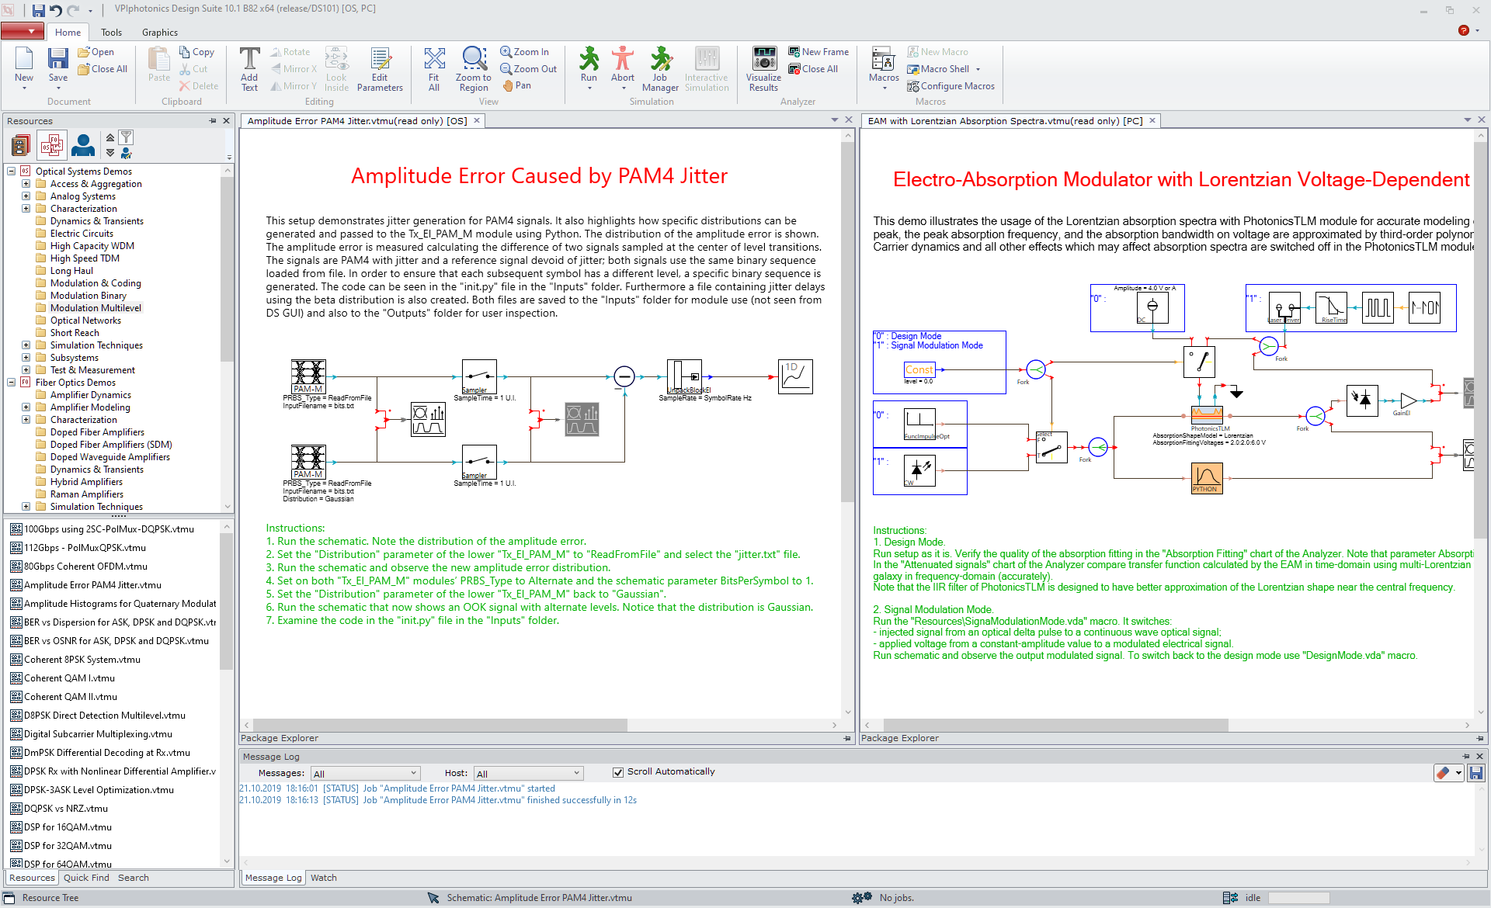Open Amplitude Error PAM4 Jitter.vtmu file
This screenshot has width=1491, height=908.
pos(92,585)
